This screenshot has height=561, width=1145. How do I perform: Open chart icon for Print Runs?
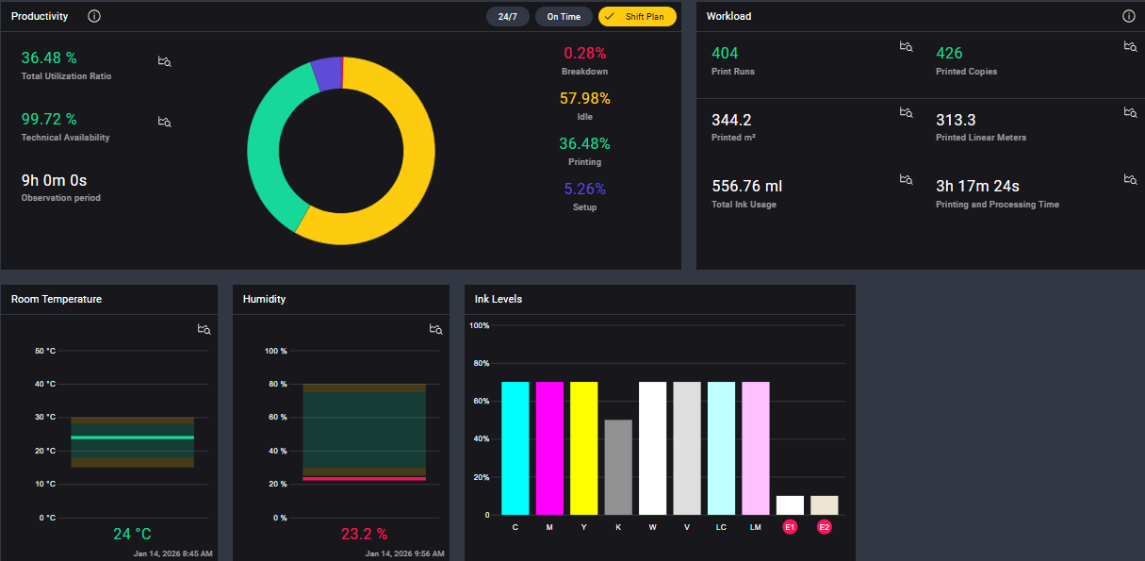(x=906, y=46)
